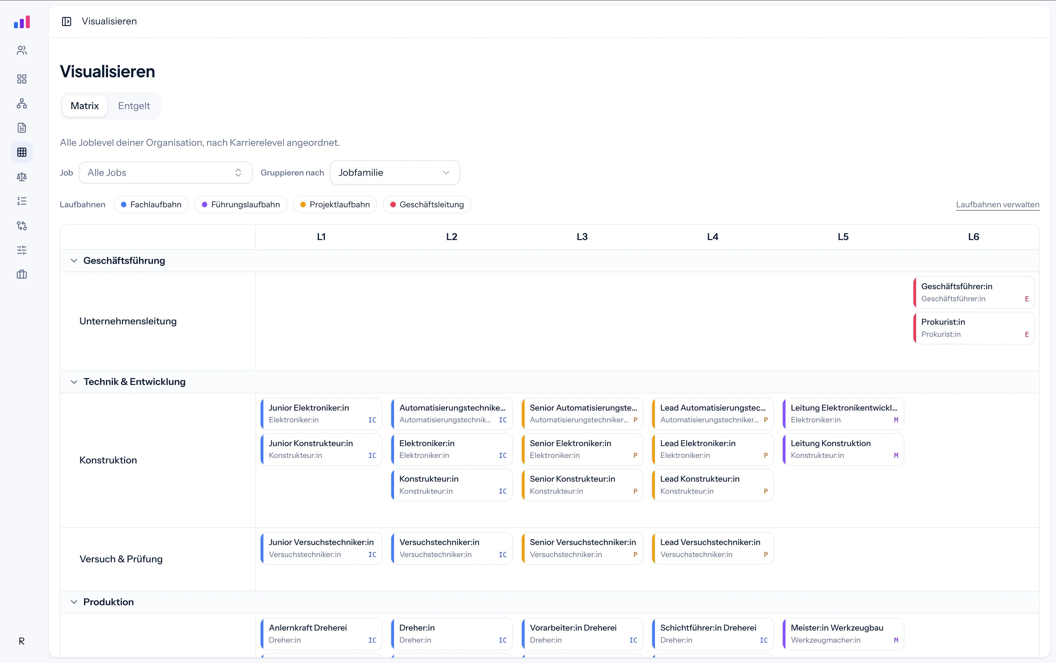Open the balance scale icon in sidebar
The height and width of the screenshot is (663, 1056).
pos(22,177)
